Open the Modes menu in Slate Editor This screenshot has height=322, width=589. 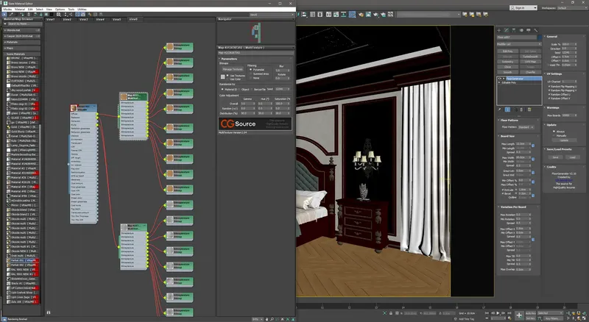7,10
